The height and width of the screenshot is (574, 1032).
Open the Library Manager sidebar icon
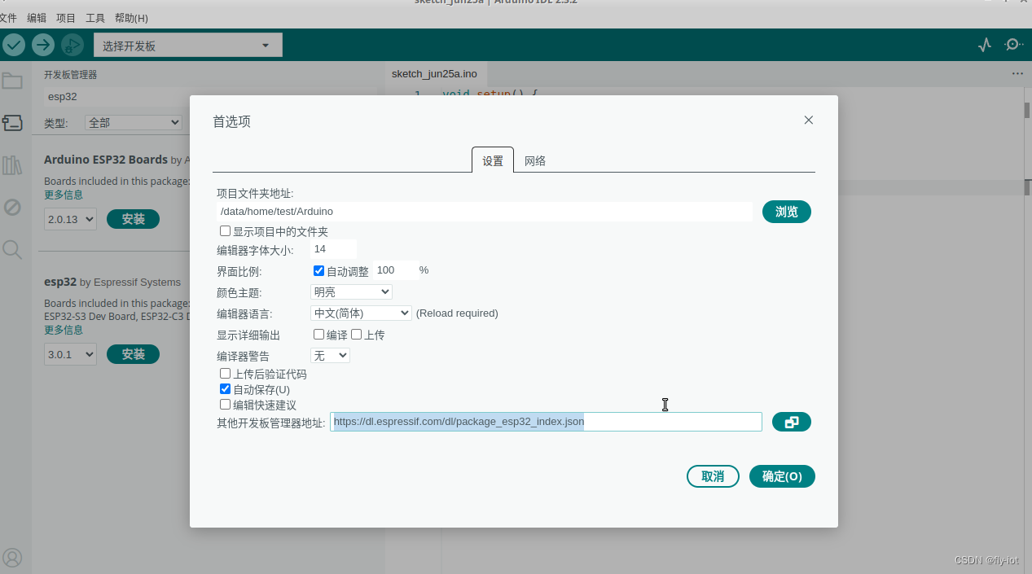(12, 166)
